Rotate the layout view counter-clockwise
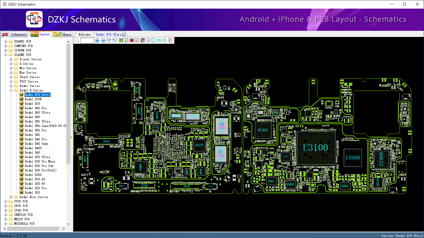The image size is (424, 238). tap(114, 41)
